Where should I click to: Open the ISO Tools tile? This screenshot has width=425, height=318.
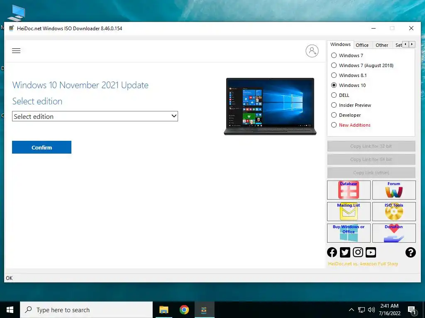[394, 212]
